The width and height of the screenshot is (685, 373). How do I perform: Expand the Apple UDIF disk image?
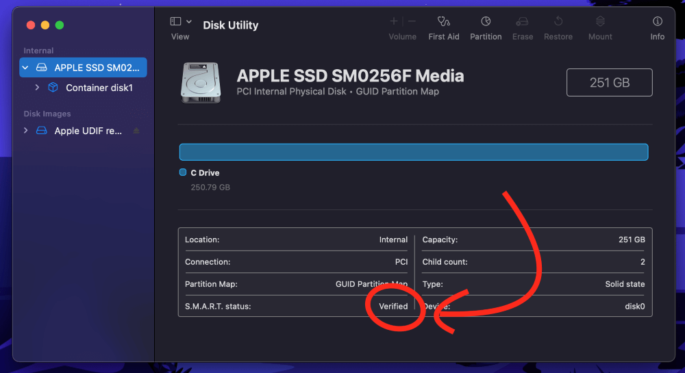coord(26,131)
